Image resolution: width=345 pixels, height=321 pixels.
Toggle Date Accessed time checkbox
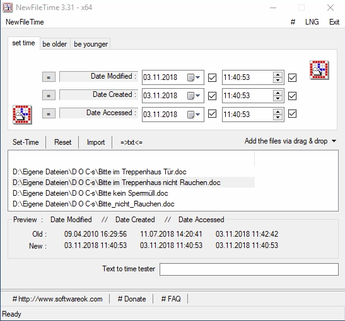pos(292,114)
